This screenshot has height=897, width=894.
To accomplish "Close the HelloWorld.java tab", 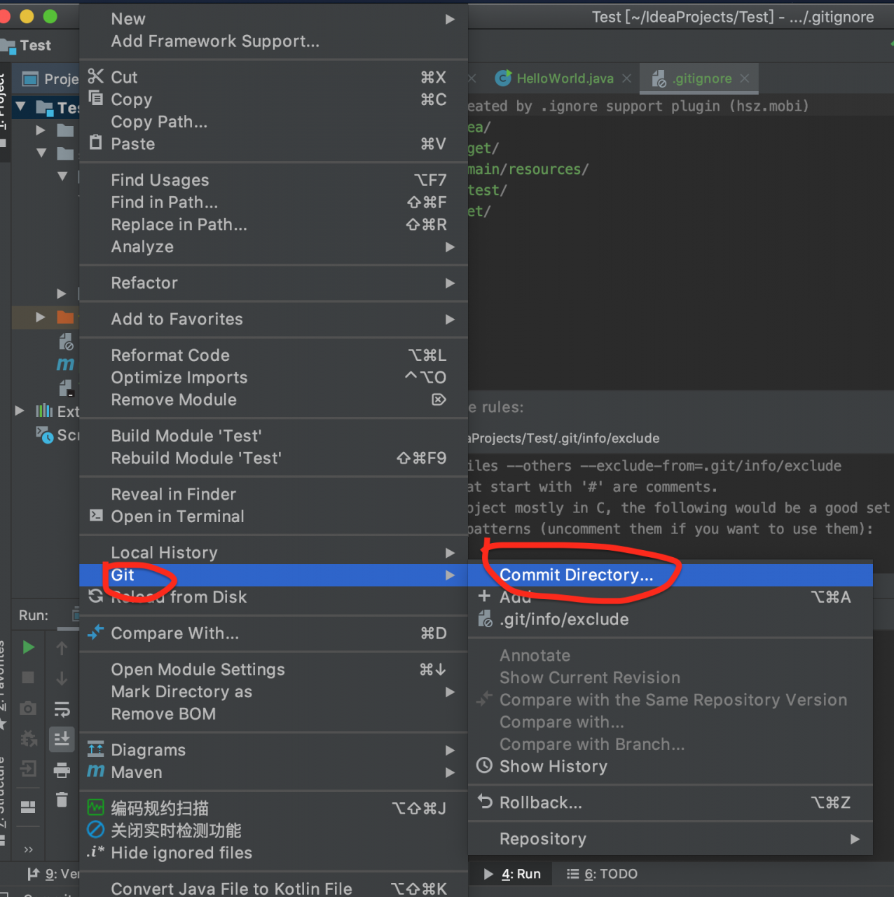I will [626, 78].
